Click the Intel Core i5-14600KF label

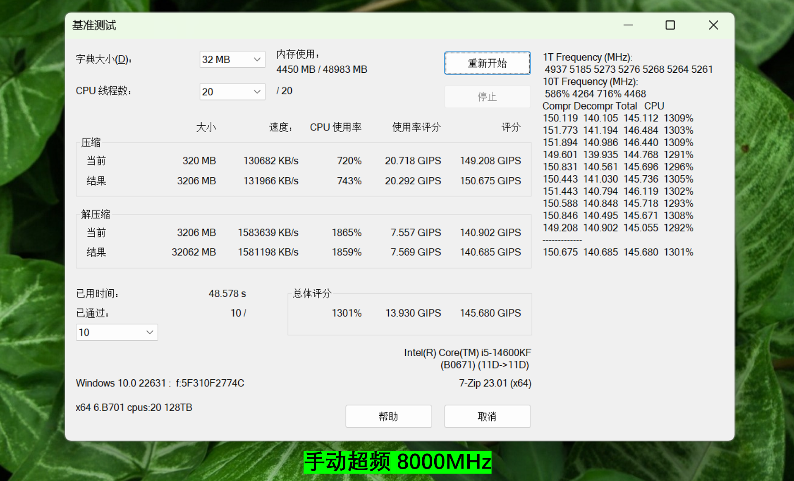(467, 353)
